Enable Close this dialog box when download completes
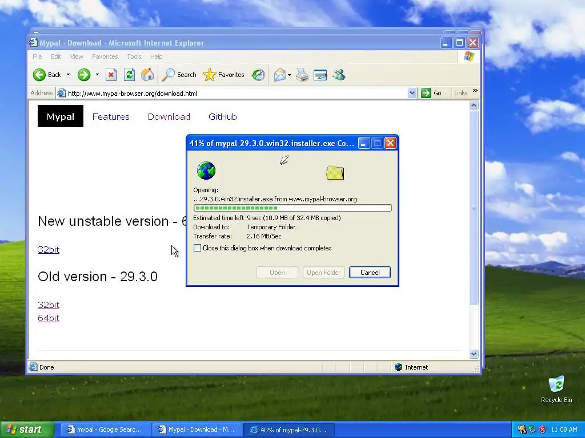This screenshot has height=438, width=585. 197,248
